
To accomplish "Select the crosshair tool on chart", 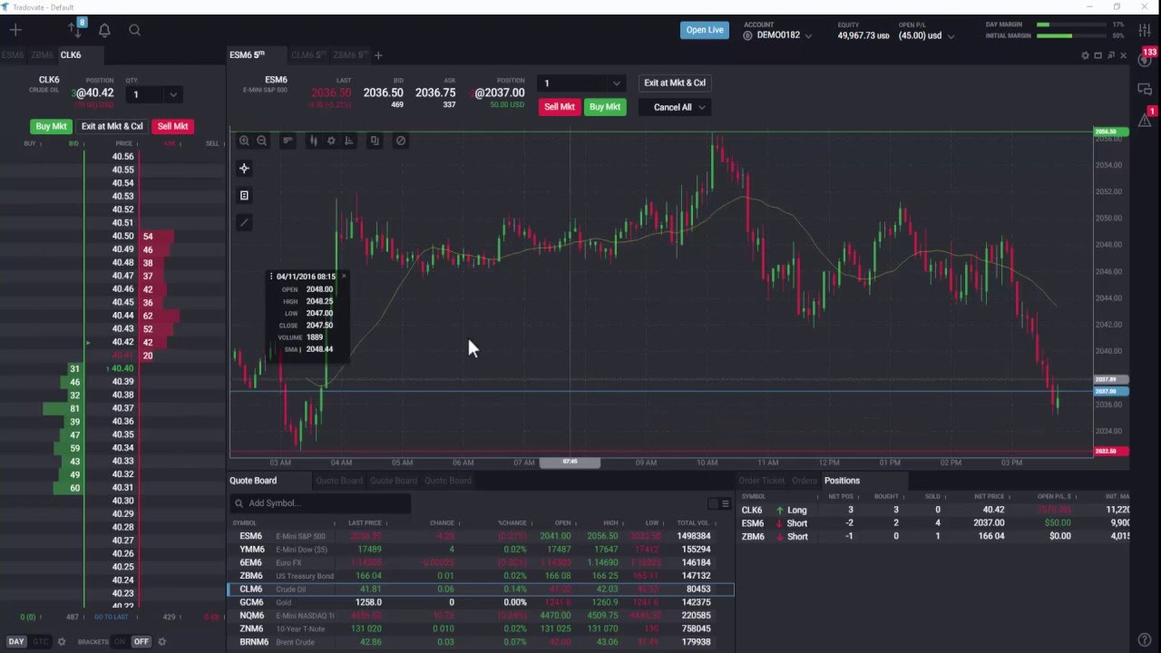I will (244, 169).
